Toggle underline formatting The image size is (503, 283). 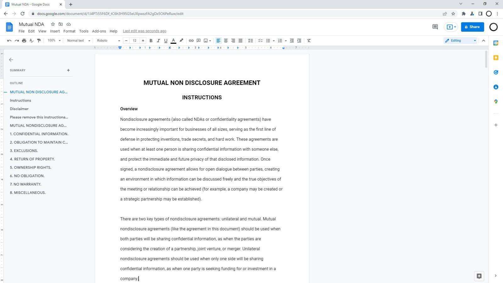pyautogui.click(x=166, y=40)
